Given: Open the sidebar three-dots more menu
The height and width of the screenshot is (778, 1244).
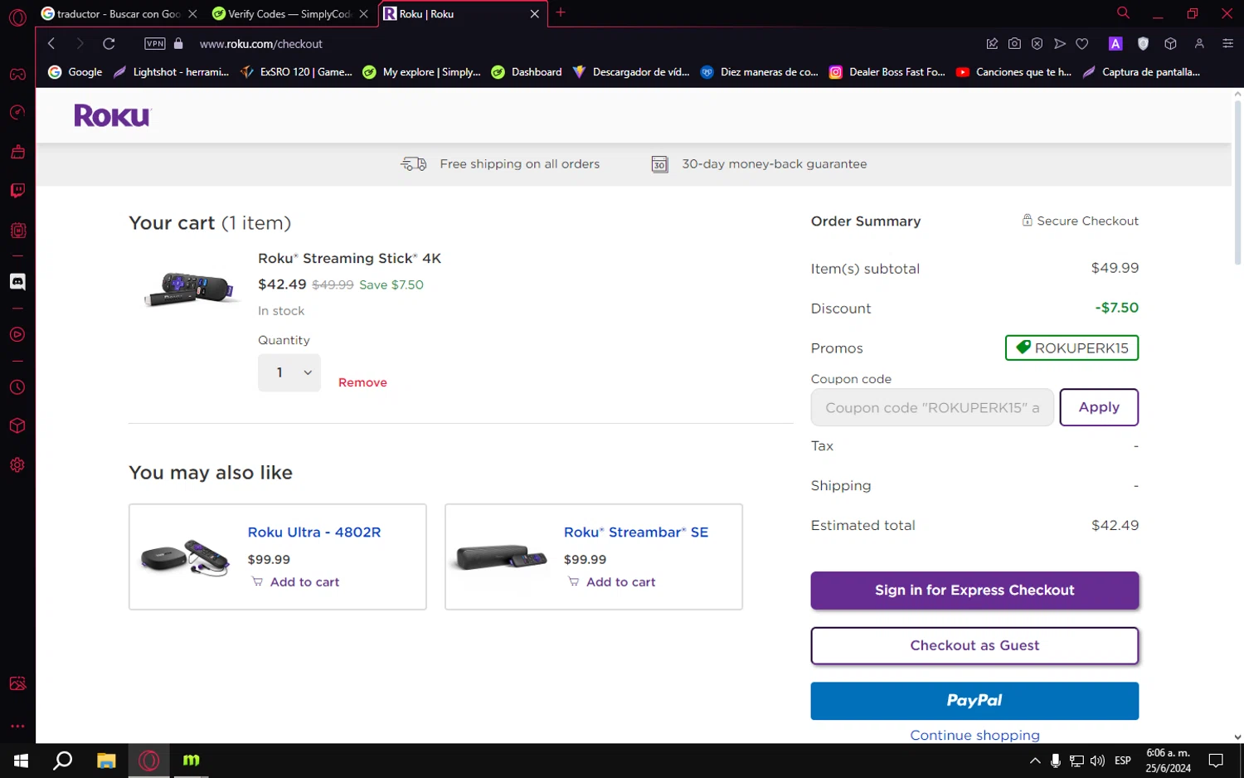Looking at the screenshot, I should (17, 726).
